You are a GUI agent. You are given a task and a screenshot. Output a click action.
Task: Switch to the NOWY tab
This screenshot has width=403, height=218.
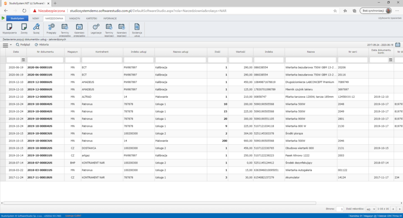point(36,18)
